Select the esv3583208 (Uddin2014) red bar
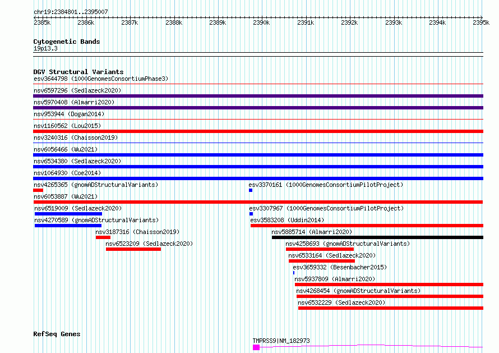 (367, 226)
